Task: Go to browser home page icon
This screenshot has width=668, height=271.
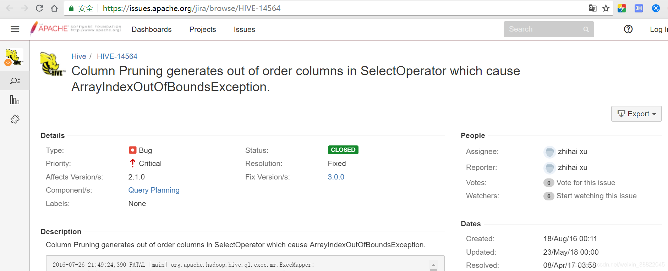Action: click(54, 8)
